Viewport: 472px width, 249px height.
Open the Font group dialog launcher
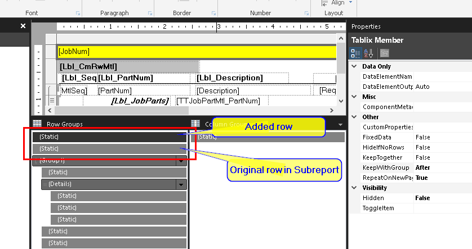pyautogui.click(x=78, y=13)
